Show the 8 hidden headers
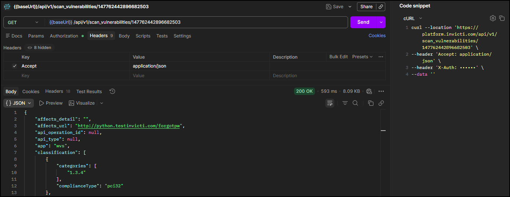The image size is (510, 197). [x=39, y=47]
